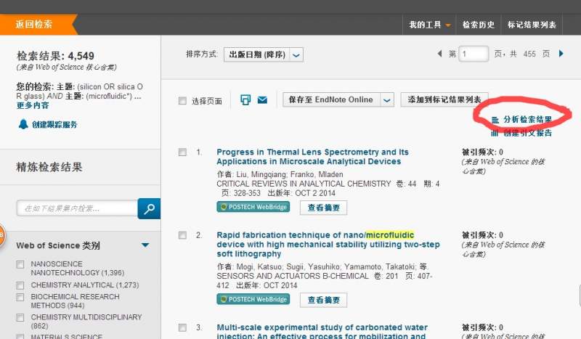Click journal name CRITICAL REVIEWS IN ANALYTICAL CHEMISTRY
Viewport: 581px width, 339px height.
[304, 184]
